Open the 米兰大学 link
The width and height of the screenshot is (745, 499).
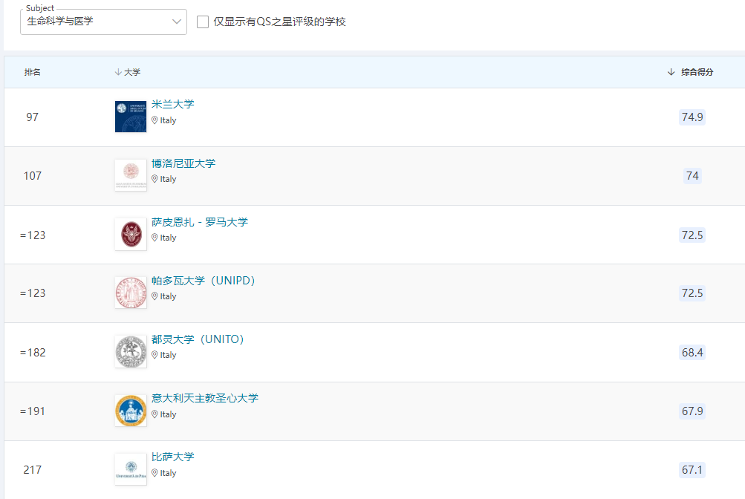point(173,104)
